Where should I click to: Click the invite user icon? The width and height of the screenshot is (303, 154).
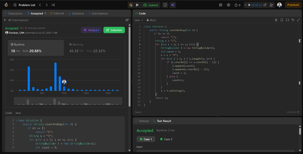coord(271,5)
